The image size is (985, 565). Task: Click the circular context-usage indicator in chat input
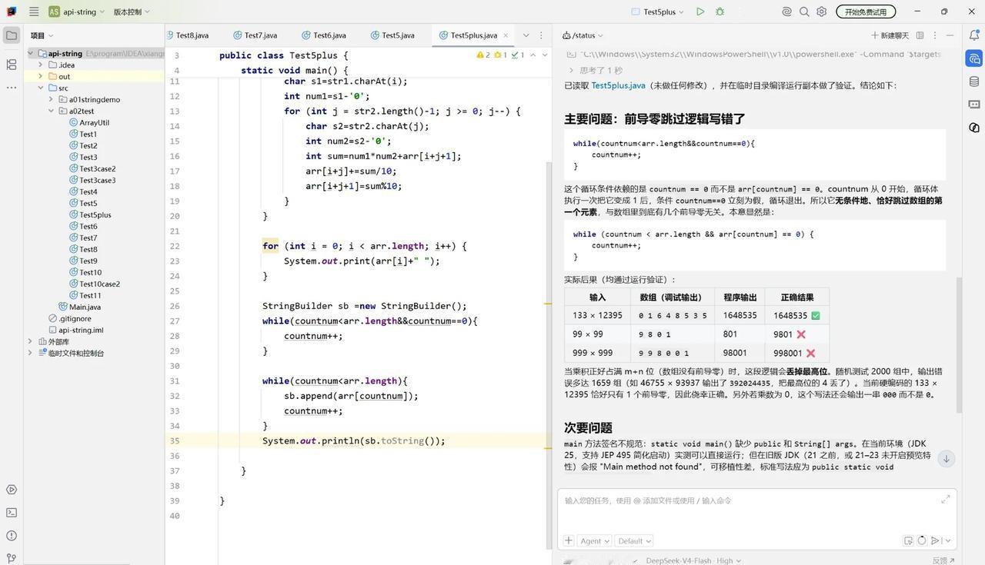[921, 540]
